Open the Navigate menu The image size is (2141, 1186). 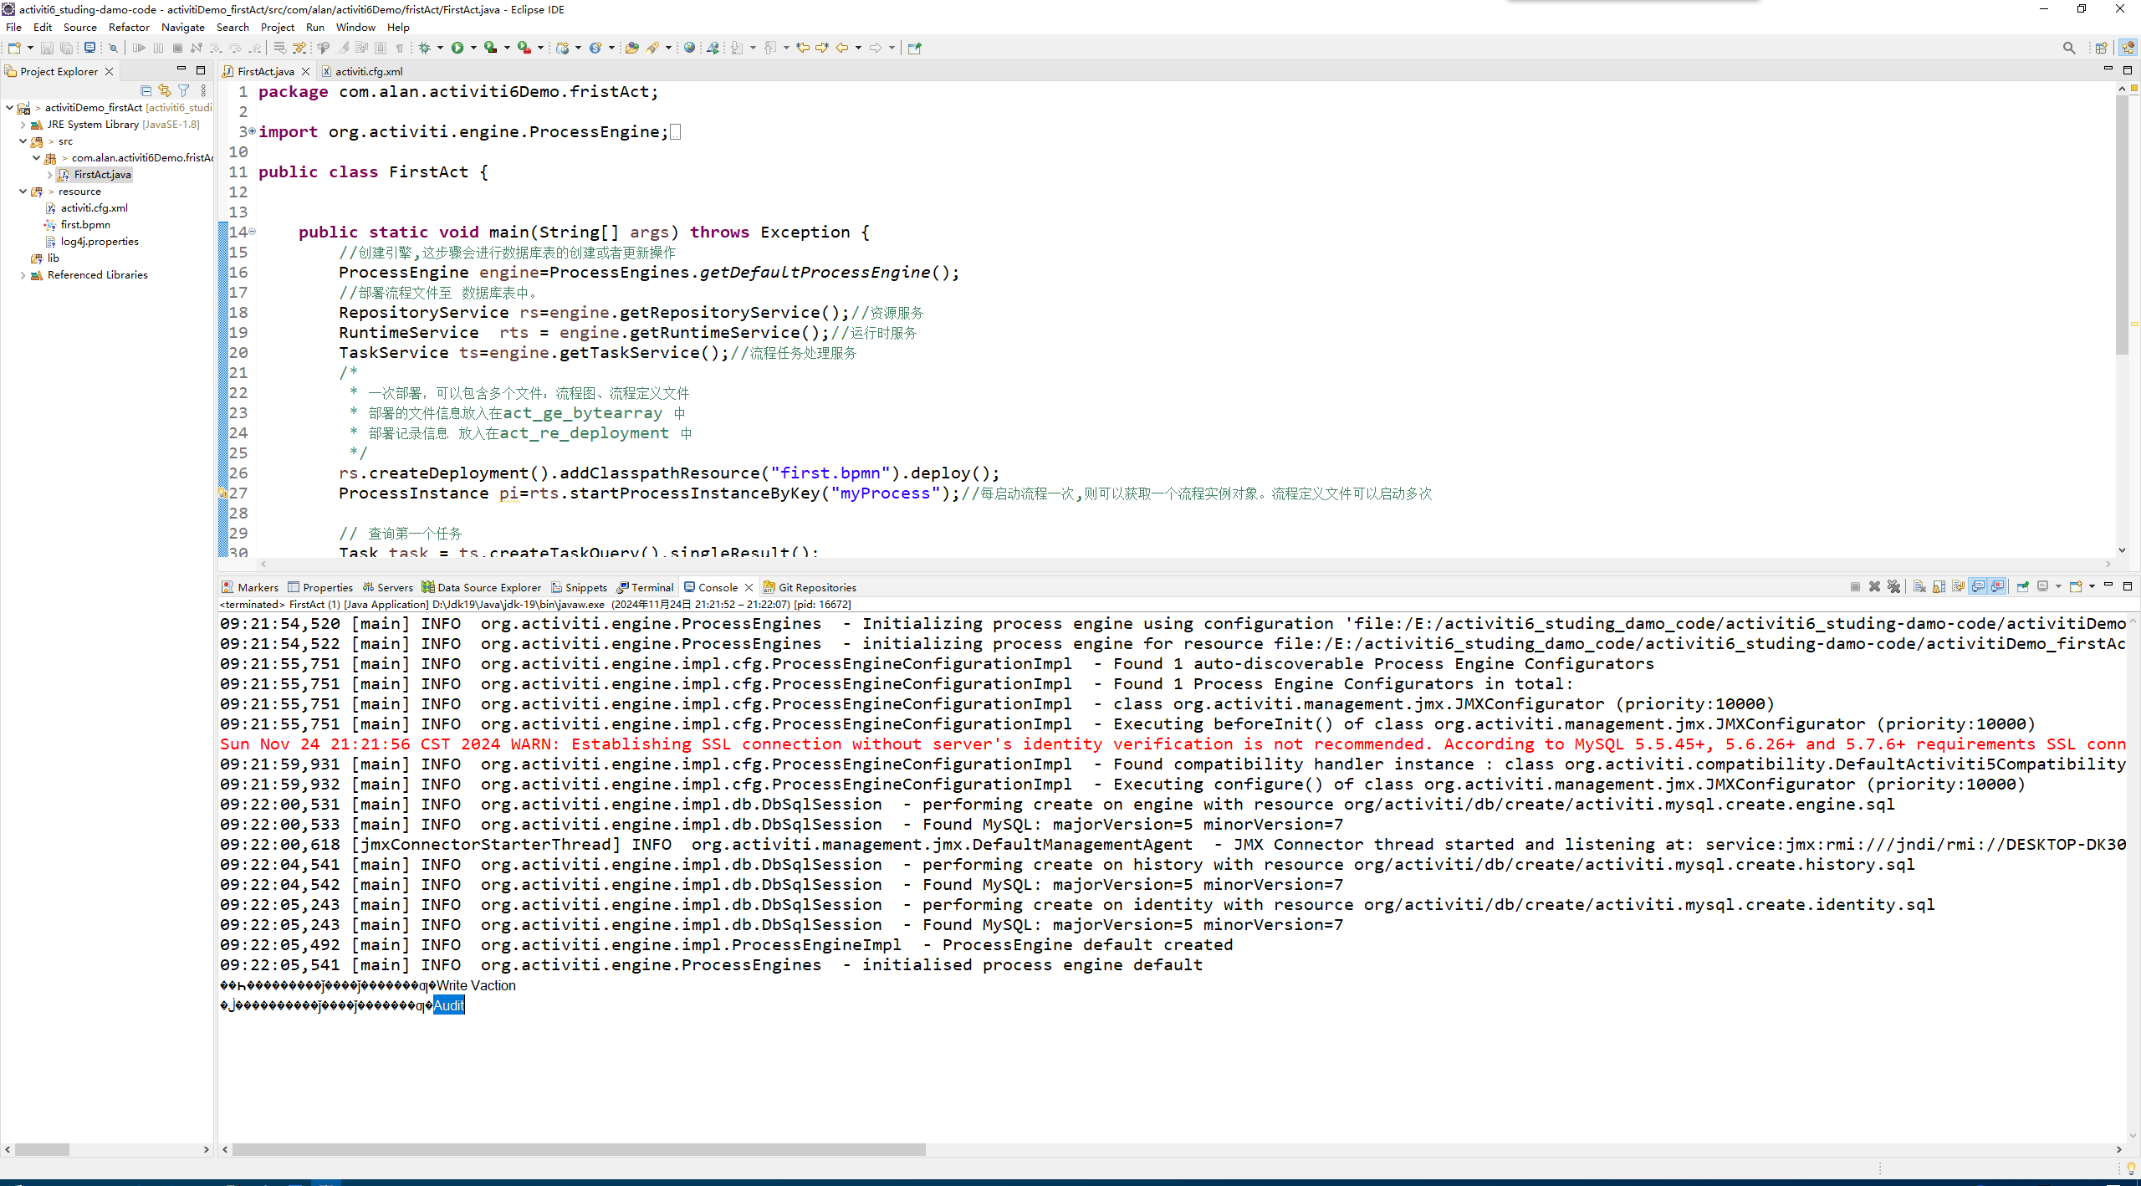pyautogui.click(x=182, y=27)
